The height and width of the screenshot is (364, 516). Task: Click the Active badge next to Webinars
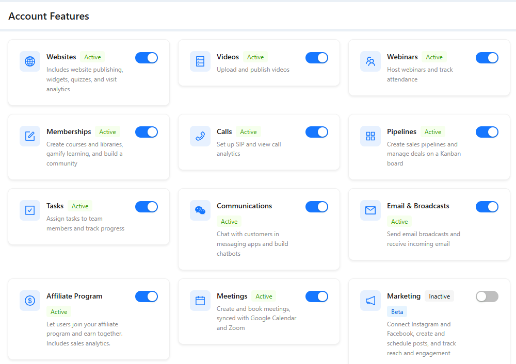(x=434, y=57)
